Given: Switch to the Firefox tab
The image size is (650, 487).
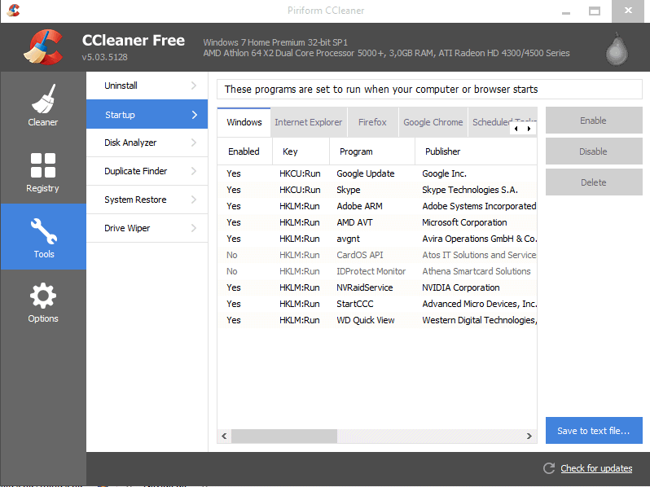Looking at the screenshot, I should click(372, 122).
